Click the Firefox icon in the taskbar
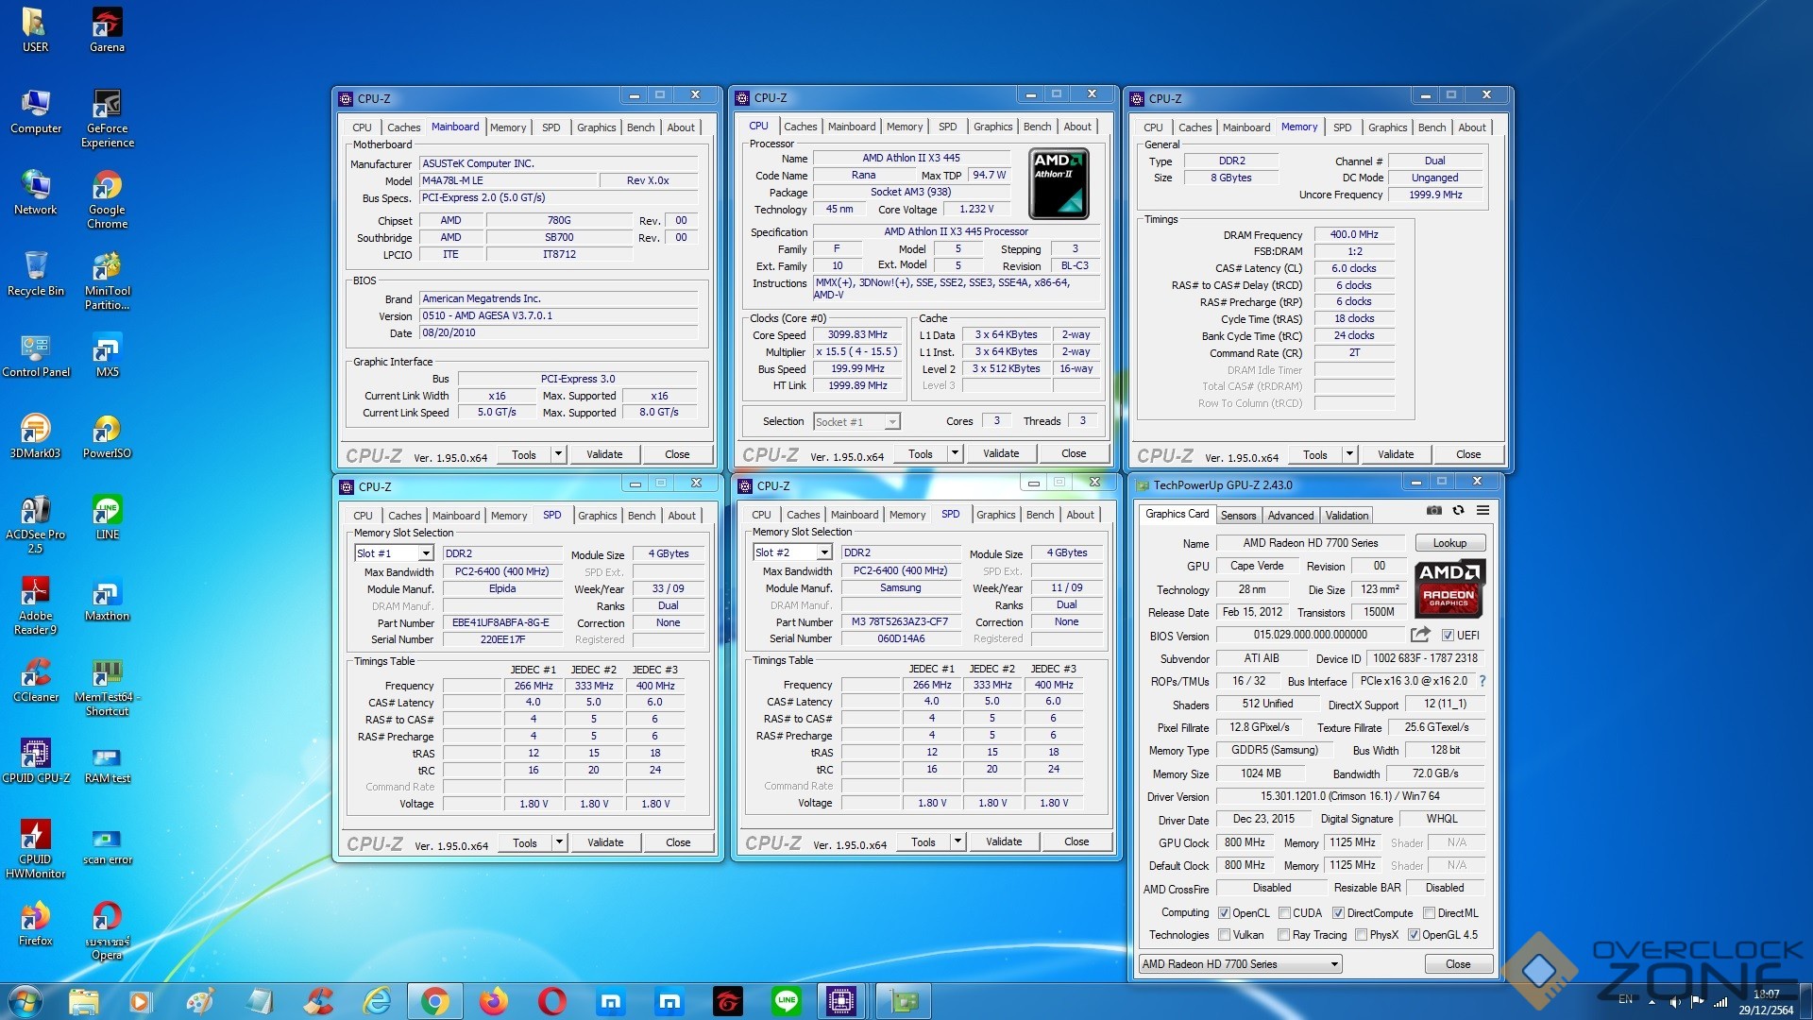Image resolution: width=1813 pixels, height=1020 pixels. click(493, 1001)
